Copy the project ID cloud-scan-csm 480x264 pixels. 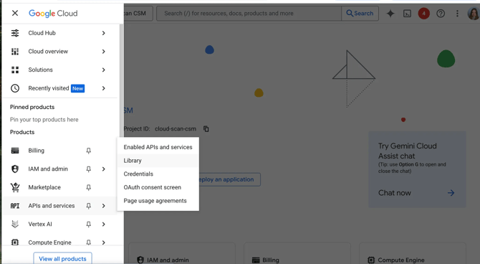pos(206,129)
